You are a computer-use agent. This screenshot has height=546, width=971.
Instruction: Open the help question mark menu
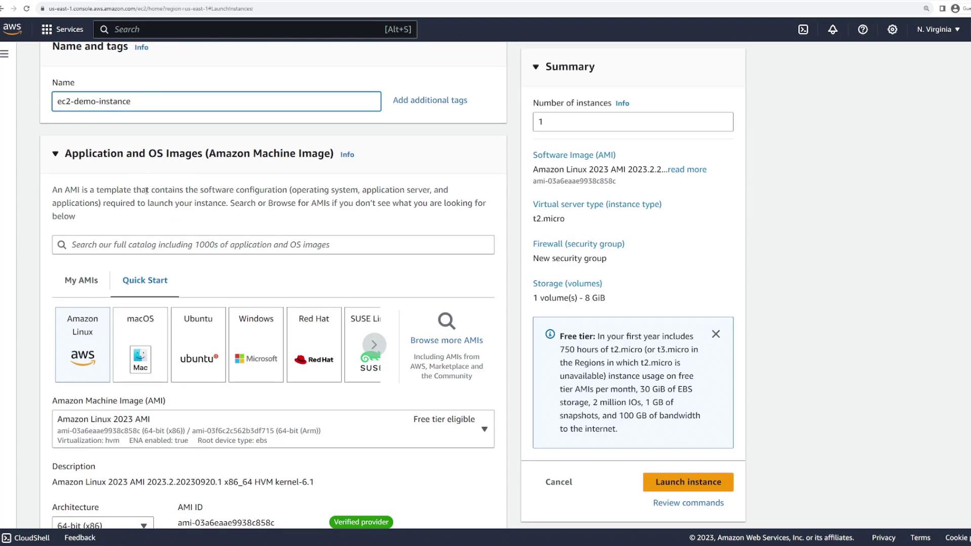[x=863, y=29]
